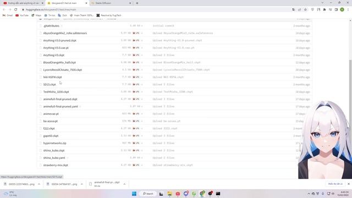Open the Gmail bookmark
The image size is (352, 198).
8,15
